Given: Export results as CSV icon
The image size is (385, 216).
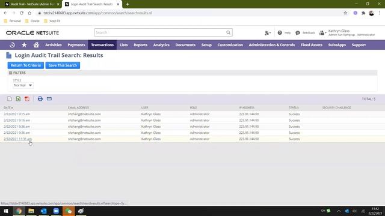Looking at the screenshot, I should coord(10,98).
